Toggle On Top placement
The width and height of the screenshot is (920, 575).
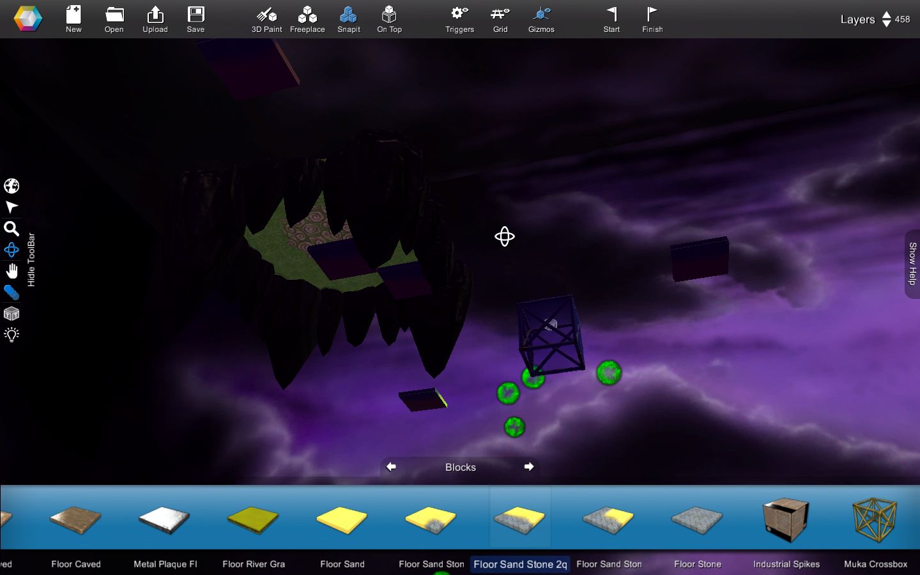389,19
